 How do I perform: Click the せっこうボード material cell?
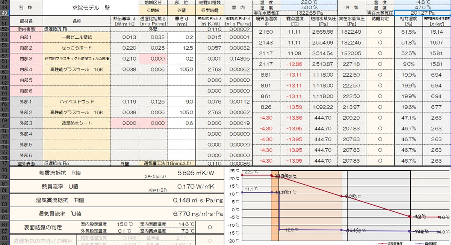tap(77, 48)
